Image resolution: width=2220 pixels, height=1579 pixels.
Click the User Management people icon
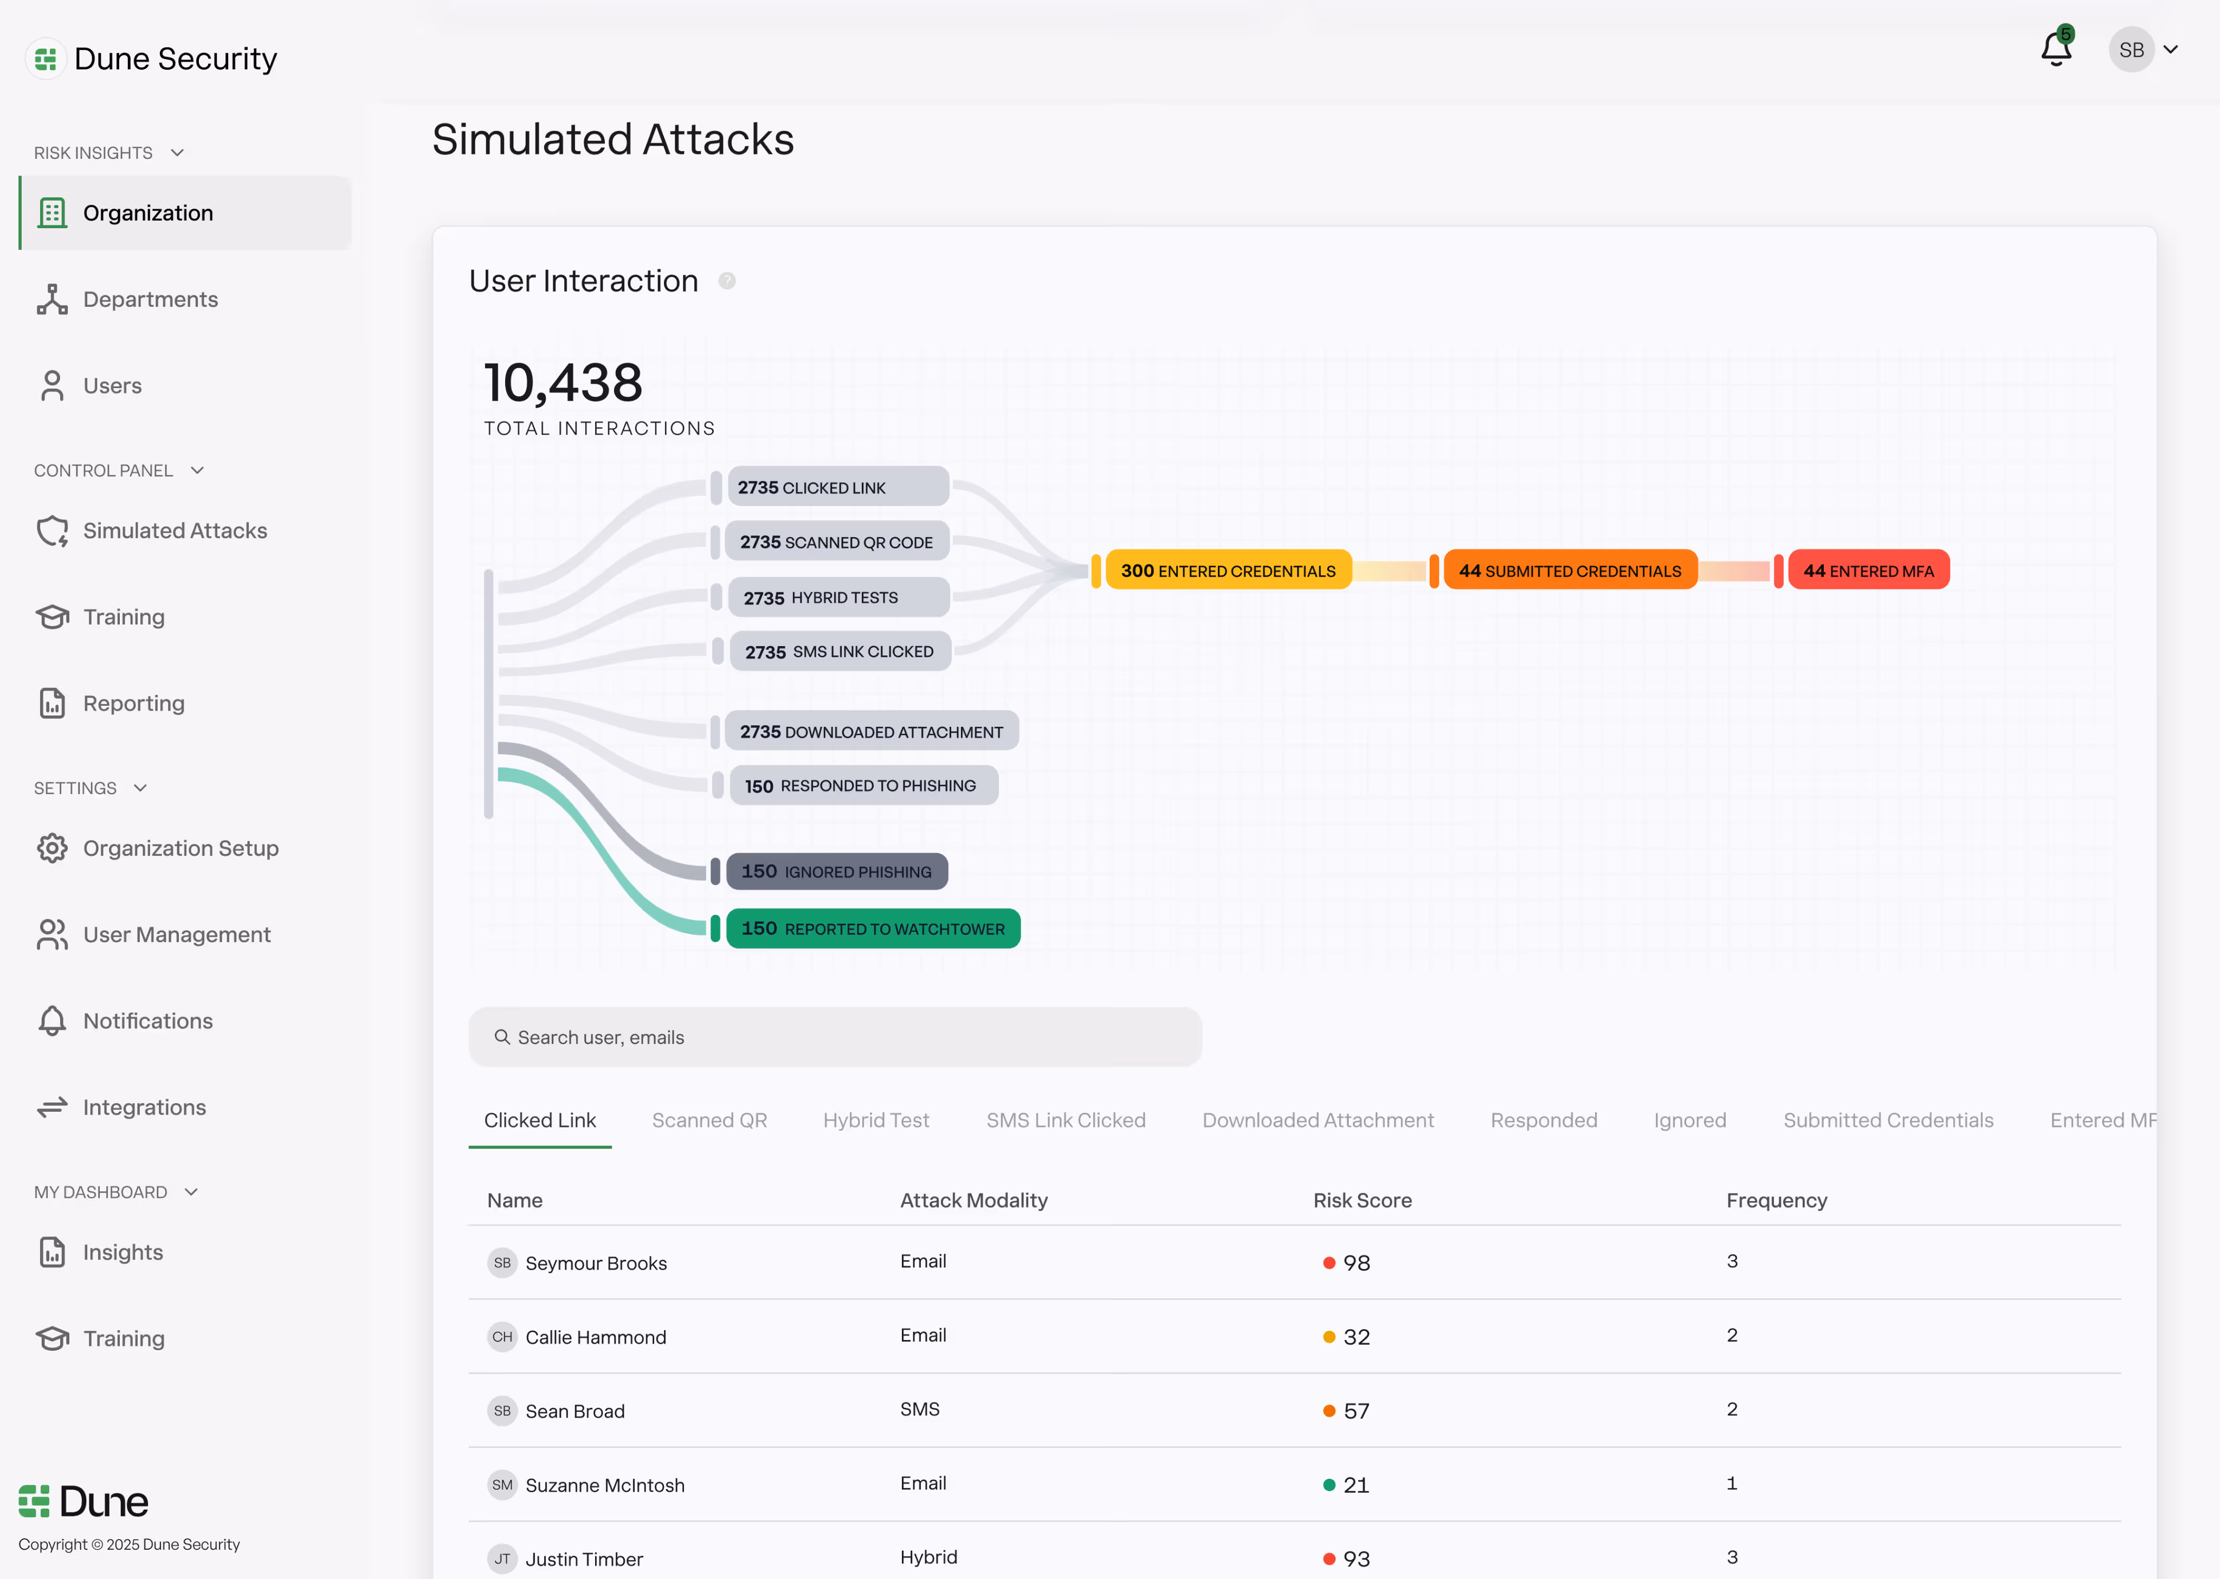coord(53,934)
